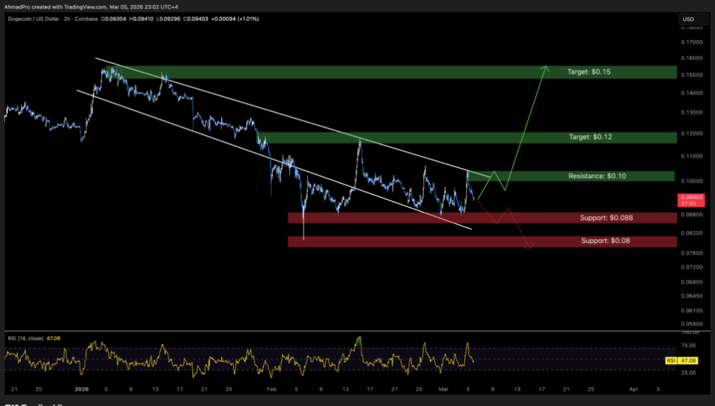Click the 2026 year marker on time axis
Viewport: 715px width, 406px height.
[x=83, y=388]
